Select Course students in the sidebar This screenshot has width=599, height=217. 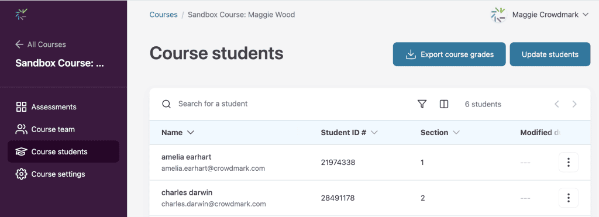(x=63, y=151)
